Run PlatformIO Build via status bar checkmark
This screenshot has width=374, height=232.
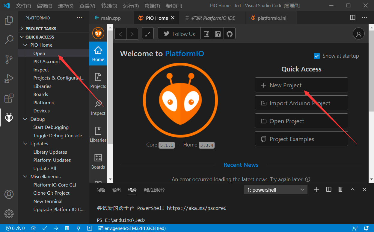(45, 228)
